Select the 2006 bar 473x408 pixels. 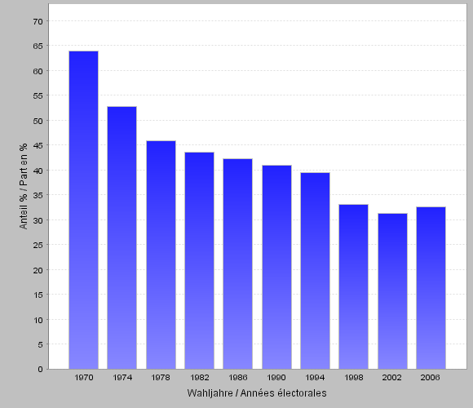point(431,288)
